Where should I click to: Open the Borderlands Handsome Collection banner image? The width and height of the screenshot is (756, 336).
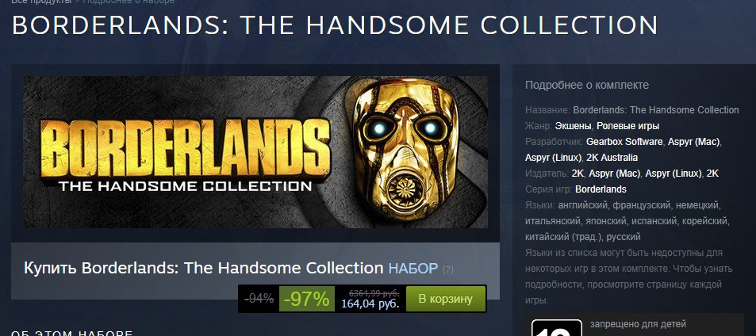point(255,152)
